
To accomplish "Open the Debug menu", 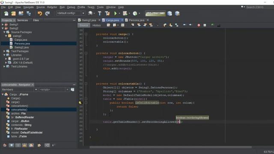I will [71, 7].
